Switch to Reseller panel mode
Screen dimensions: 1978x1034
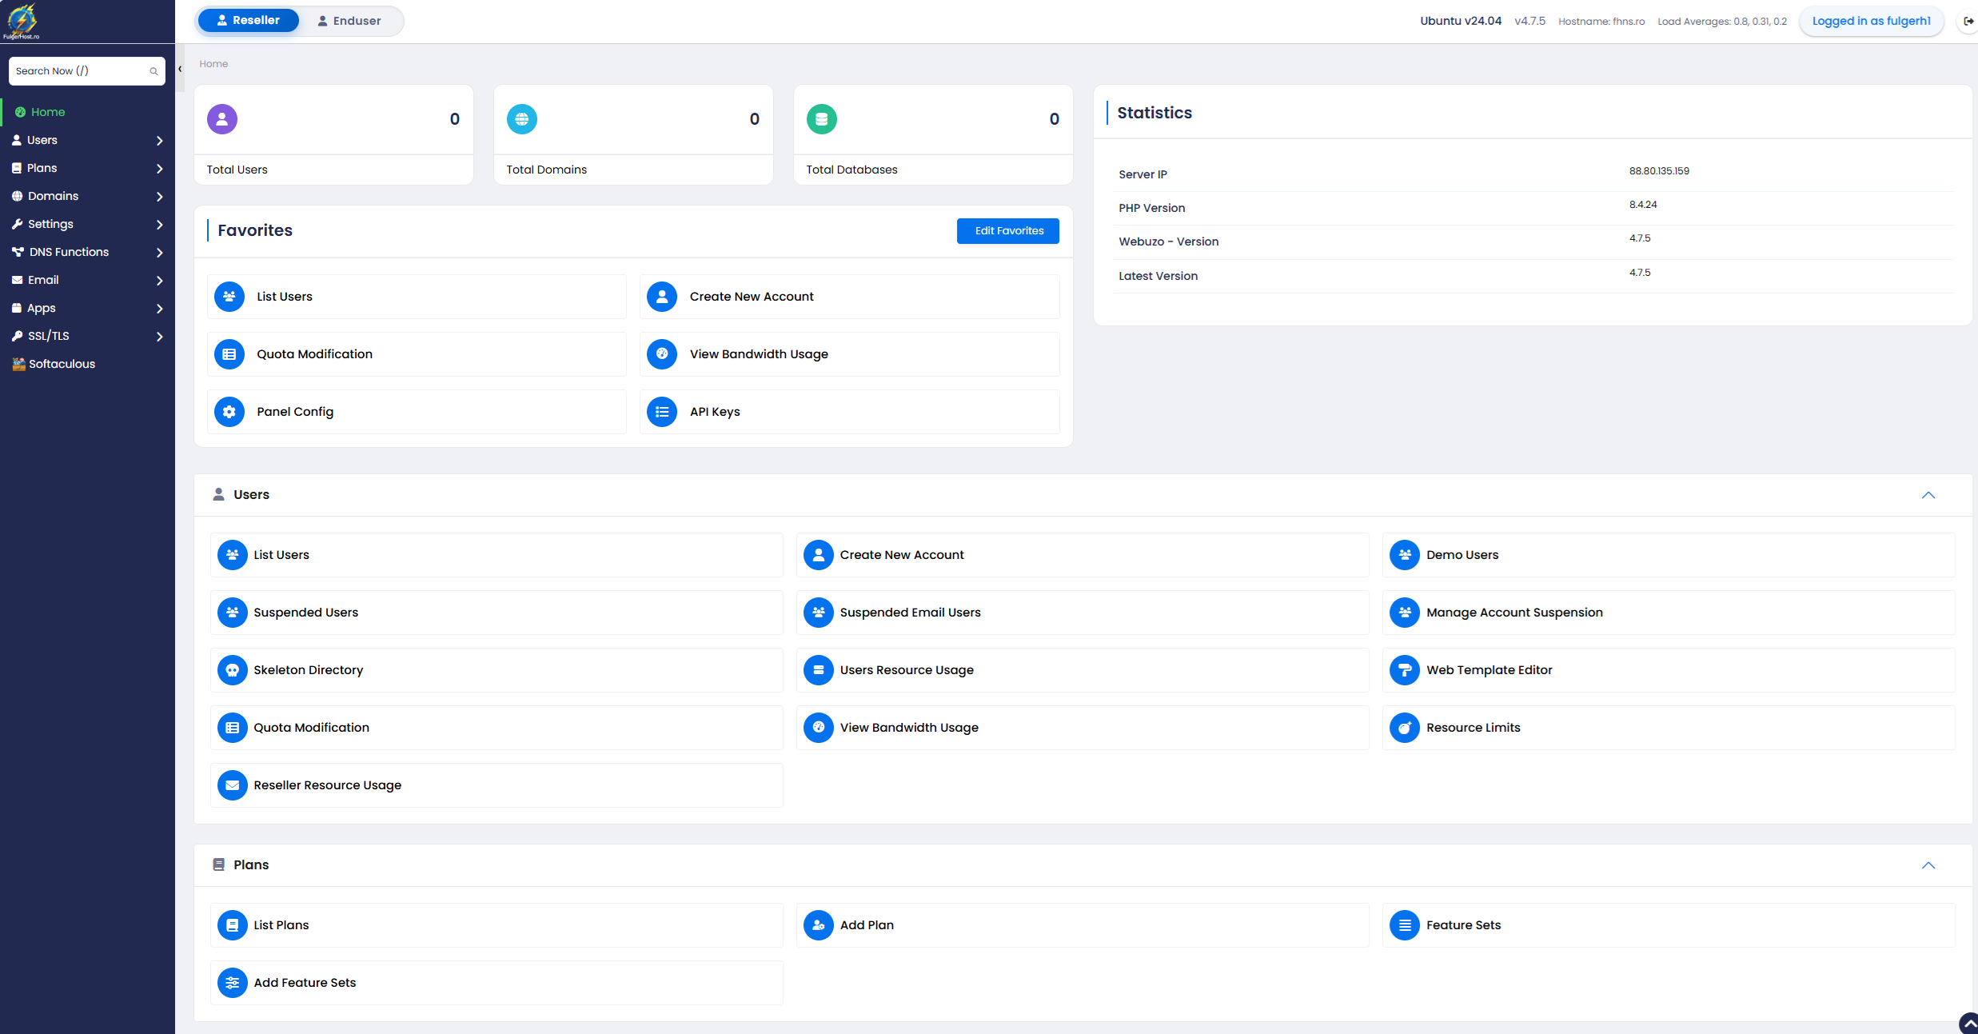249,21
